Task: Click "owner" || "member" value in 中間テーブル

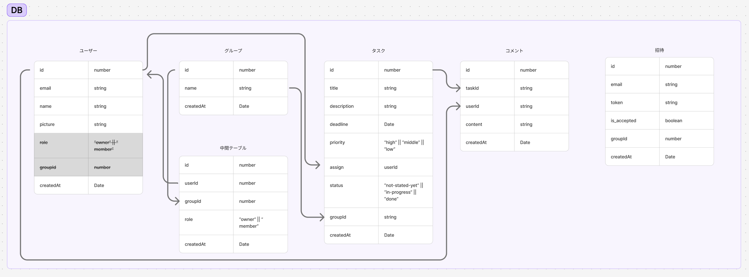Action: click(x=261, y=222)
